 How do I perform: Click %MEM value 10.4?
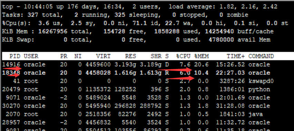click(202, 73)
